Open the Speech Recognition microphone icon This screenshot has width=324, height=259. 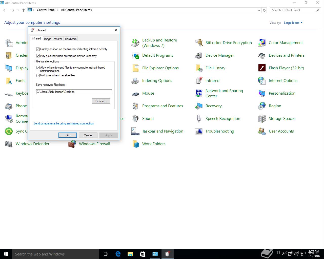click(x=199, y=119)
